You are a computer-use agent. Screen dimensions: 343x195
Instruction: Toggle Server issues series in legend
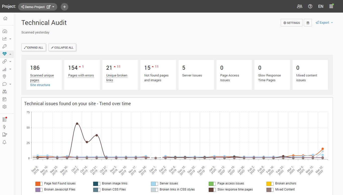(155, 184)
